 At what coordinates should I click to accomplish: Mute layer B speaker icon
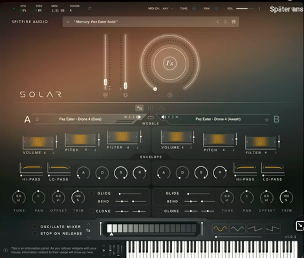[164, 117]
